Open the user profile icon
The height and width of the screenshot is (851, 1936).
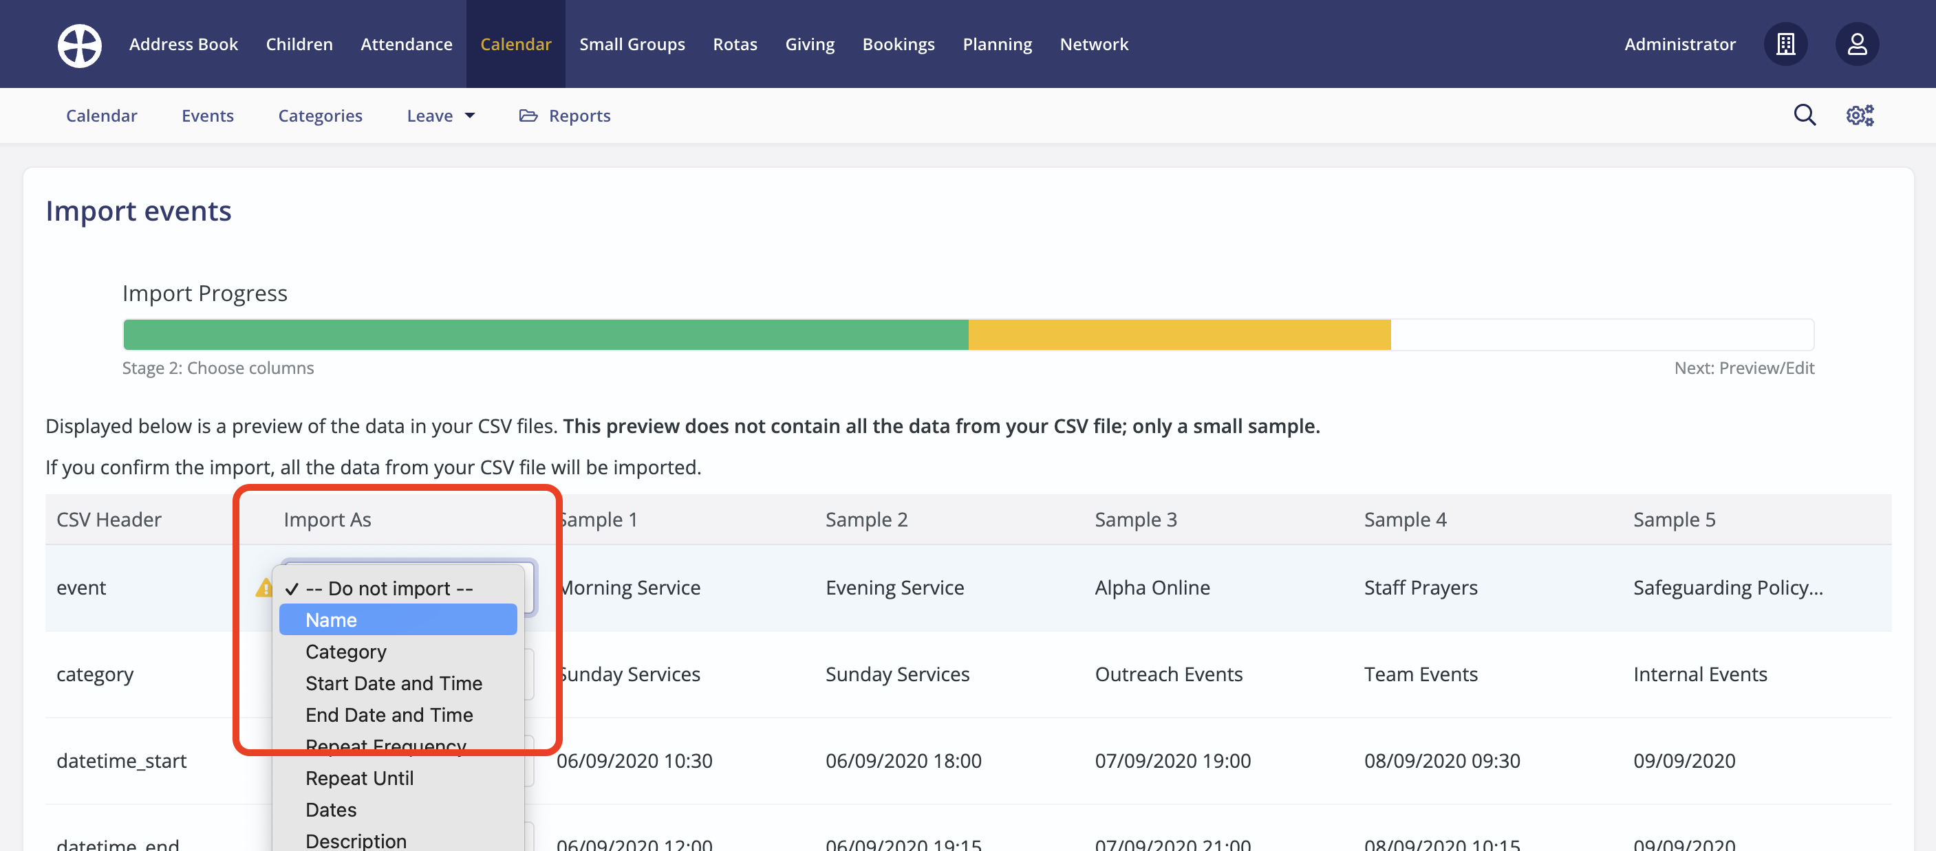[x=1856, y=44]
